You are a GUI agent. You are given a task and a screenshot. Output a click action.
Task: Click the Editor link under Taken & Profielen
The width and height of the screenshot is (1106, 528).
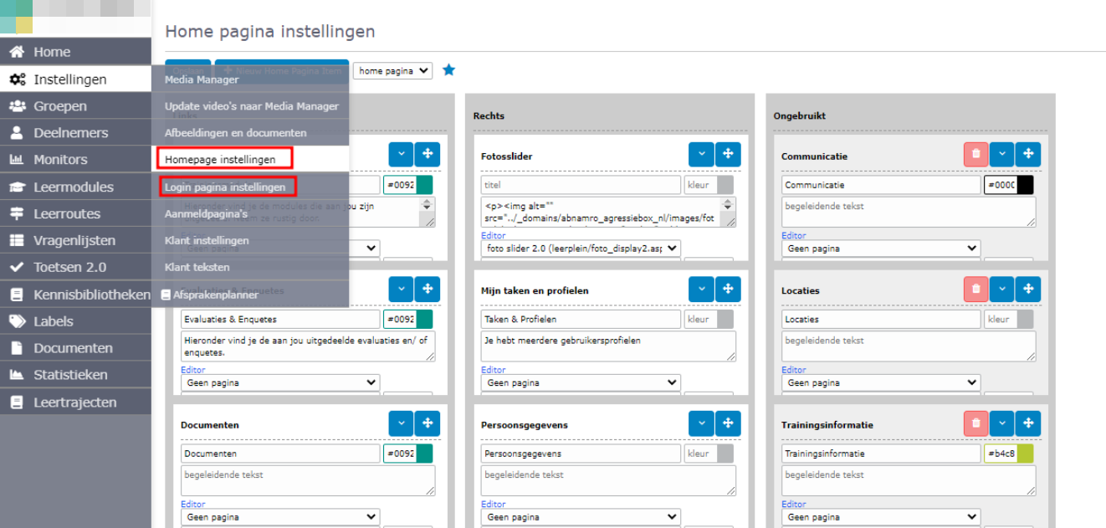coord(493,370)
